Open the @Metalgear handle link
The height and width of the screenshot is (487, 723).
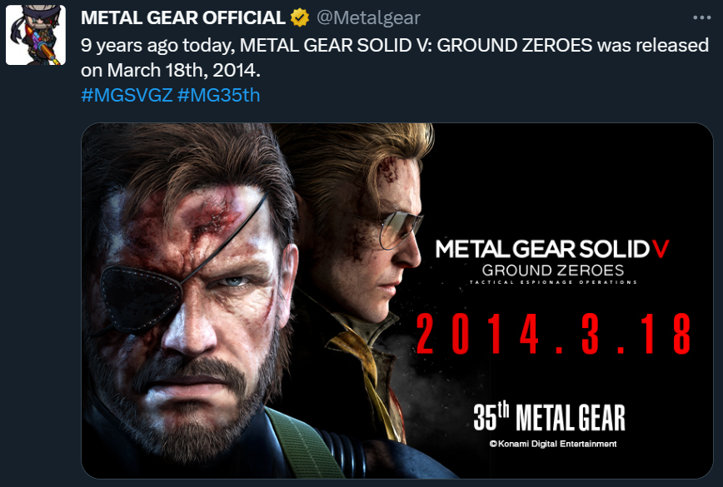pyautogui.click(x=368, y=18)
